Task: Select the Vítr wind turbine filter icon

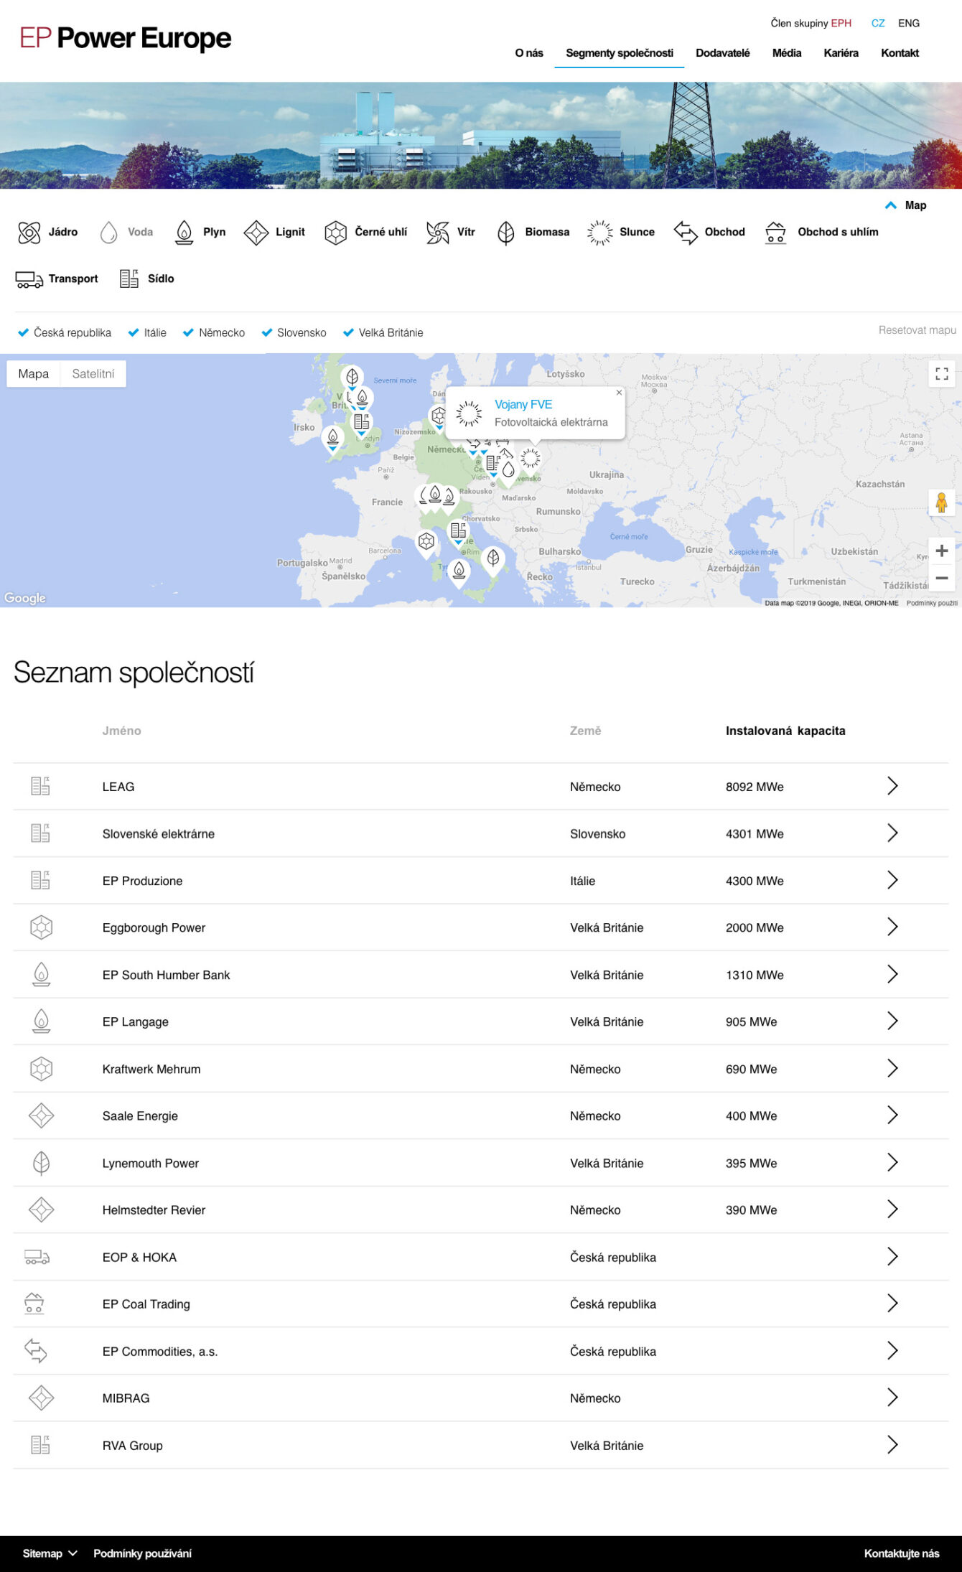Action: (437, 233)
